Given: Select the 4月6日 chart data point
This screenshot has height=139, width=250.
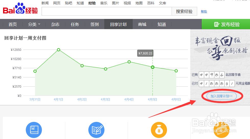Looking at the screenshot, I should pyautogui.click(x=176, y=71).
